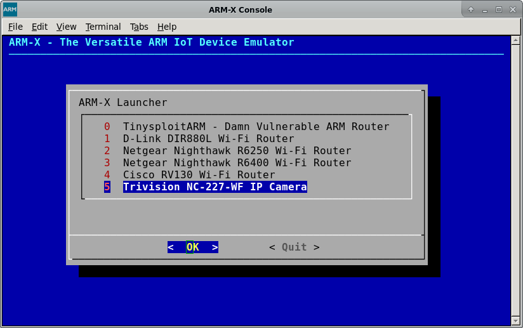Image resolution: width=523 pixels, height=328 pixels.
Task: Select TinysploitARM Damn Vulnerable ARM Router
Action: click(x=256, y=127)
